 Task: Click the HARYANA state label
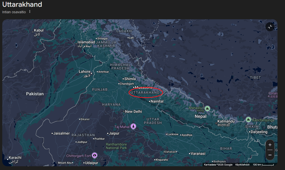[111, 104]
